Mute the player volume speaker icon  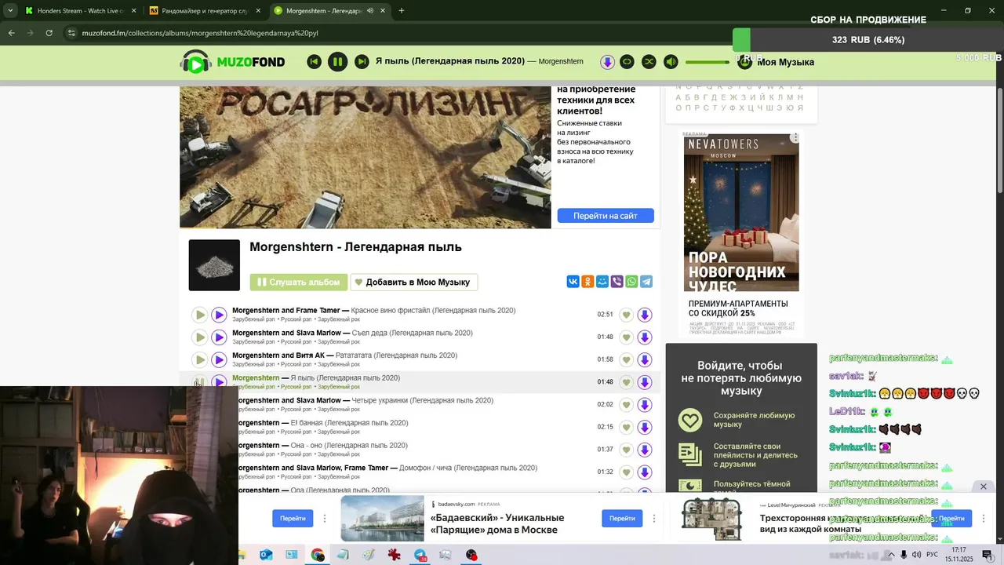coord(671,61)
